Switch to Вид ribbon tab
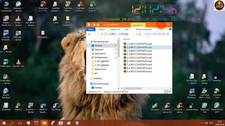The image size is (225, 126). (126, 29)
